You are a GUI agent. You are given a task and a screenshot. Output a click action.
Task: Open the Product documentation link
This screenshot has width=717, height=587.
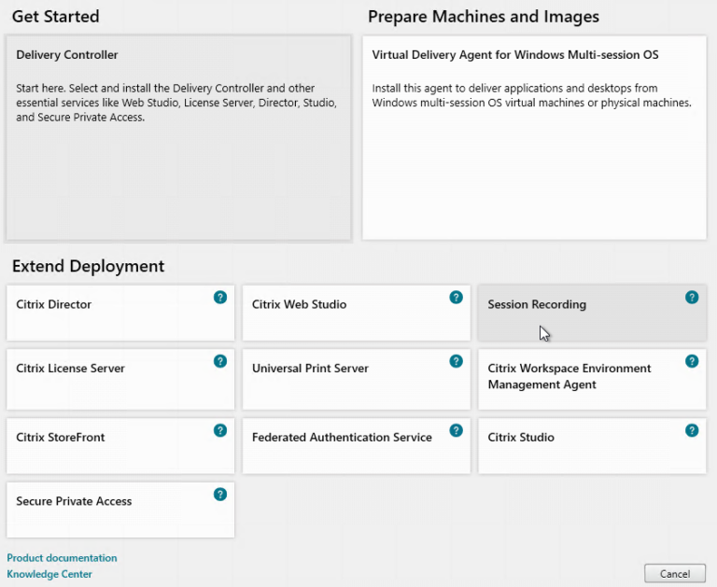tap(62, 558)
